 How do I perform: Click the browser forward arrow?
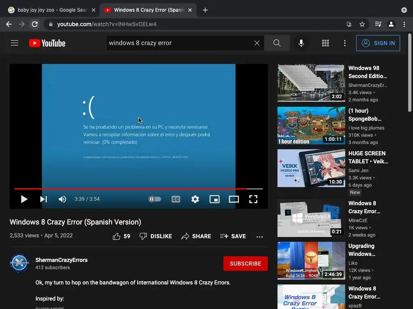pyautogui.click(x=22, y=24)
